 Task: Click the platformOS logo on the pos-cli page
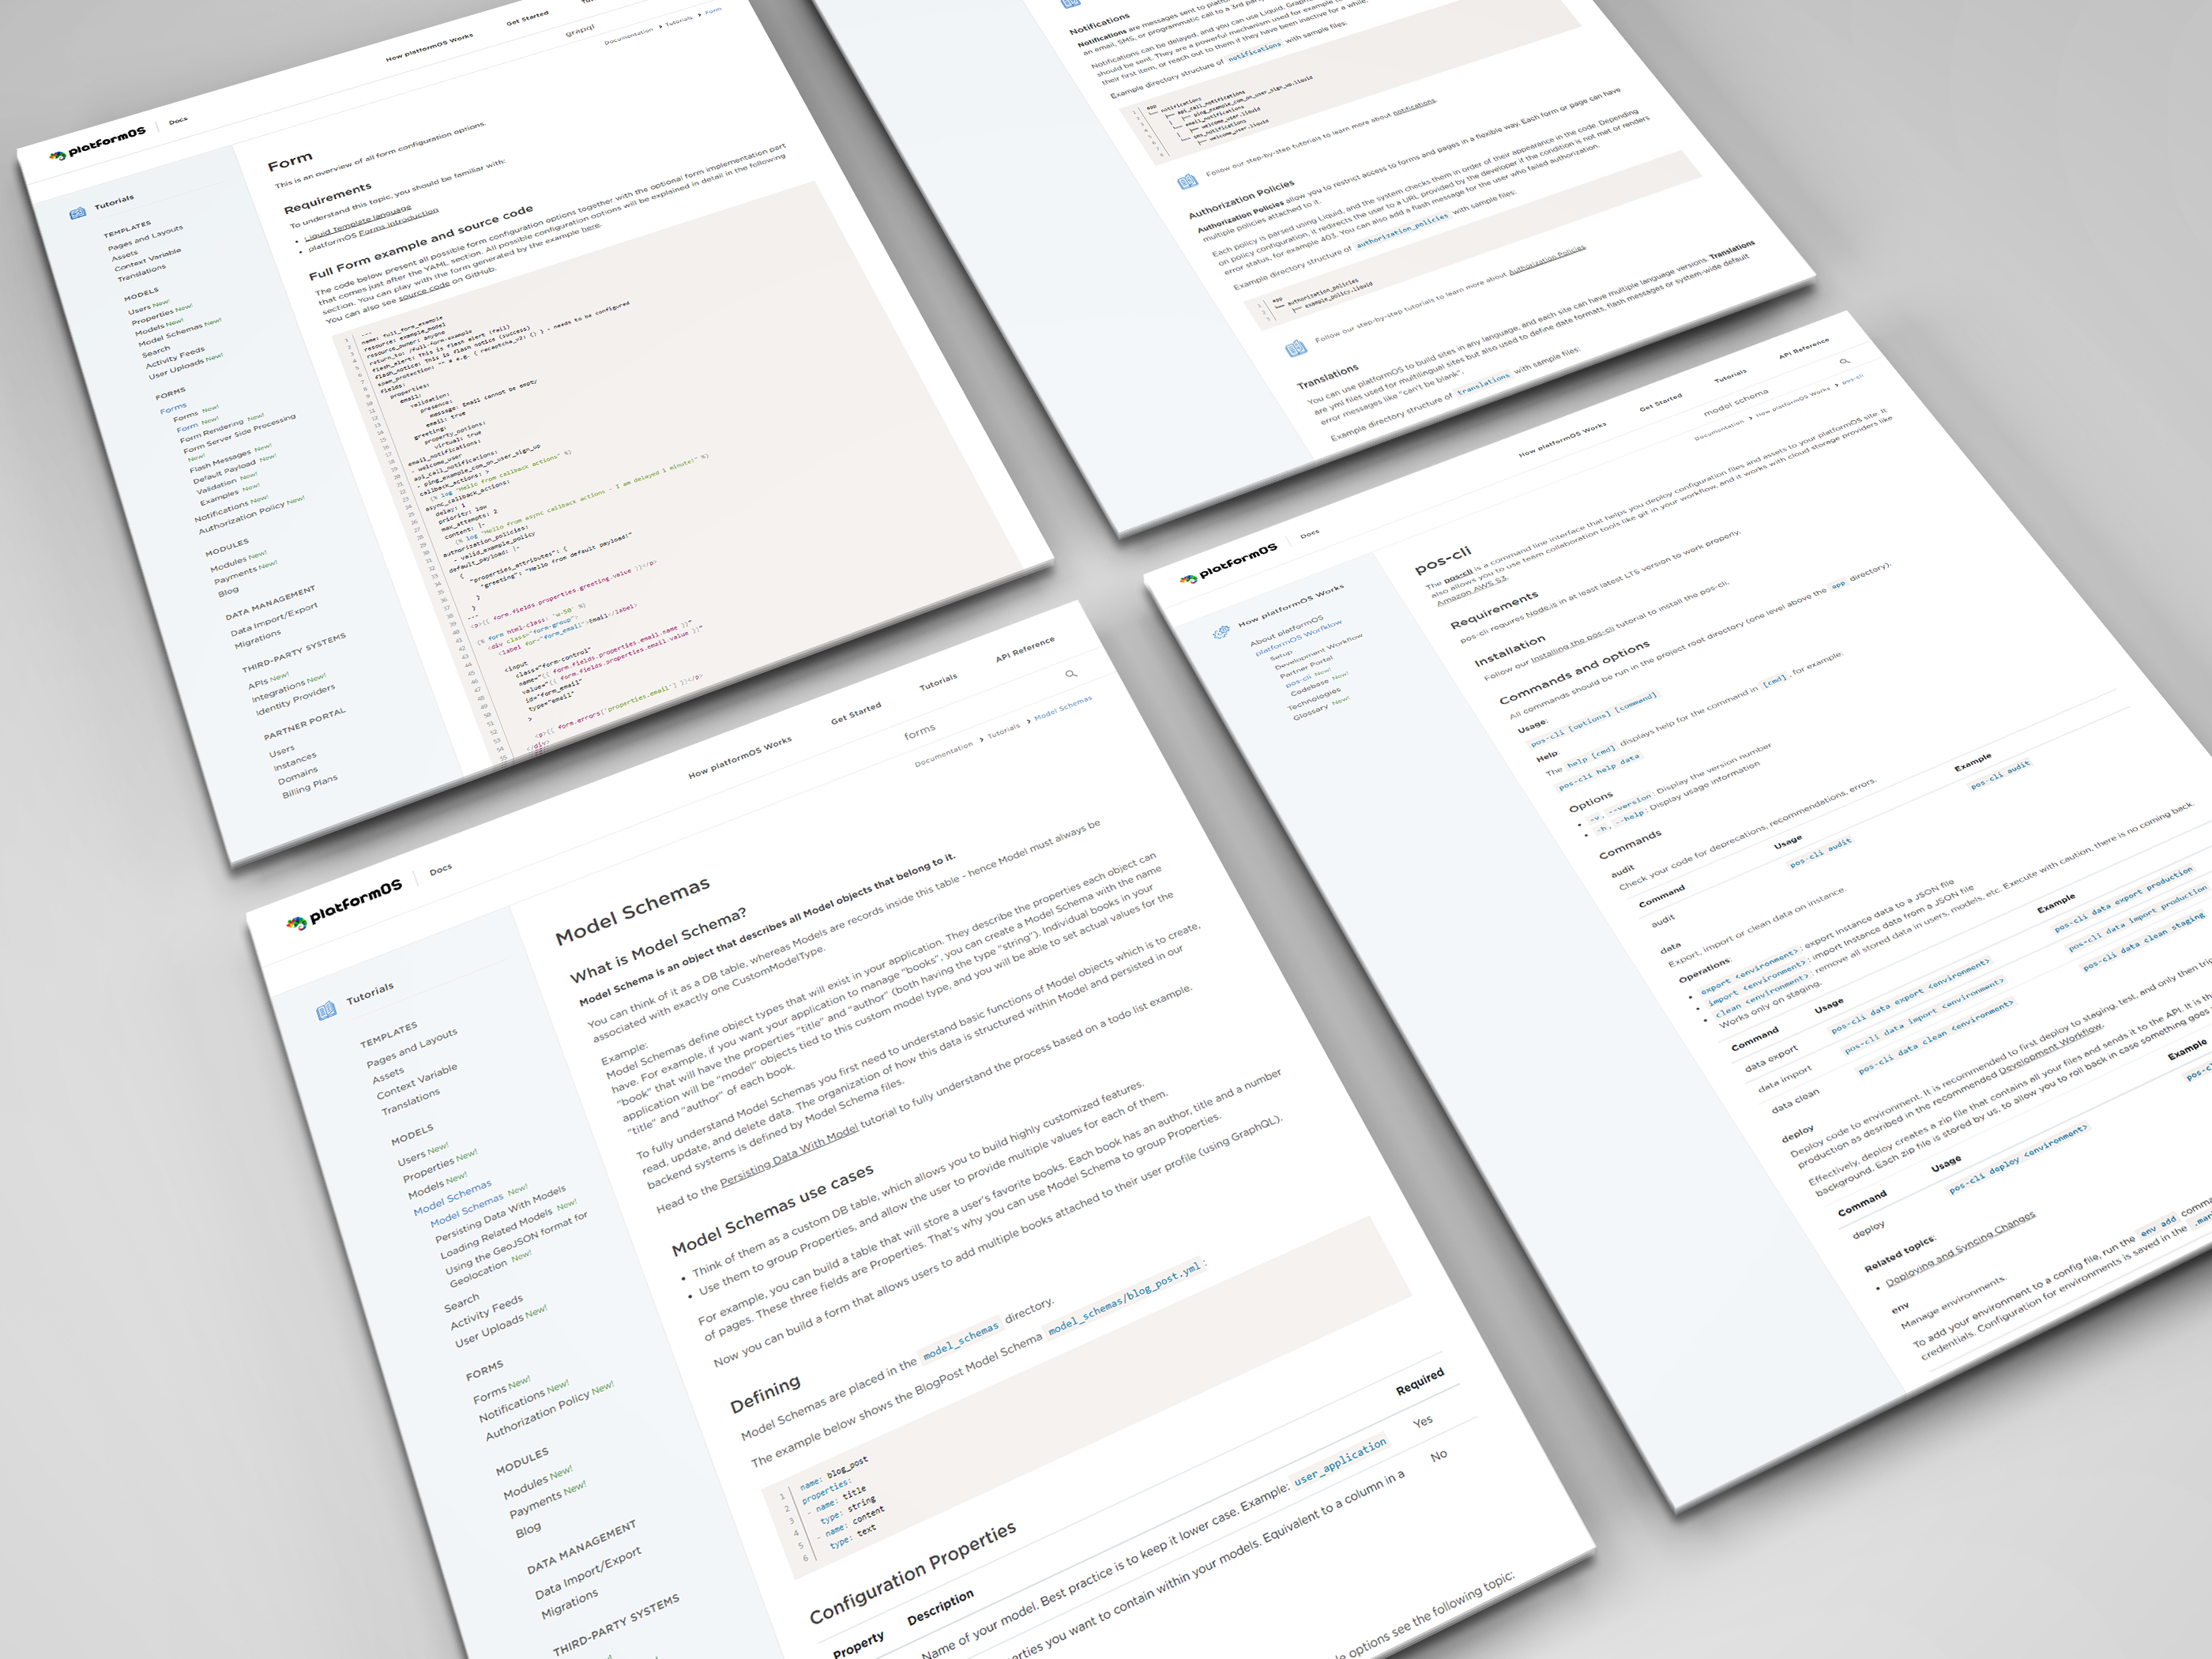(x=1228, y=563)
